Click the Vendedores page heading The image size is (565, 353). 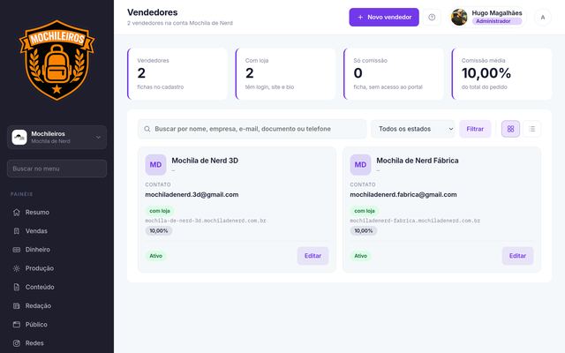pos(153,12)
